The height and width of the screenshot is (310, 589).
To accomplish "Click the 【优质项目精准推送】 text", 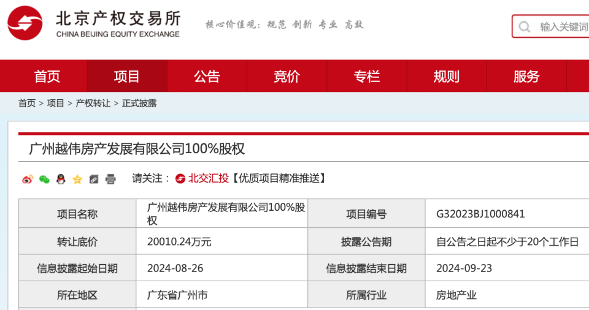I will click(x=279, y=178).
